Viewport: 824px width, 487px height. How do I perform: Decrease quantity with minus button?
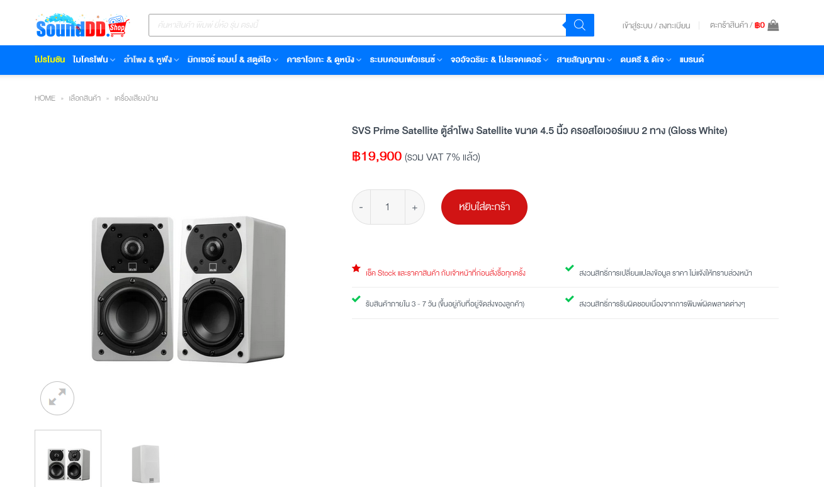click(361, 207)
